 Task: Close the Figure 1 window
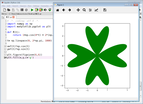pos(136,5)
